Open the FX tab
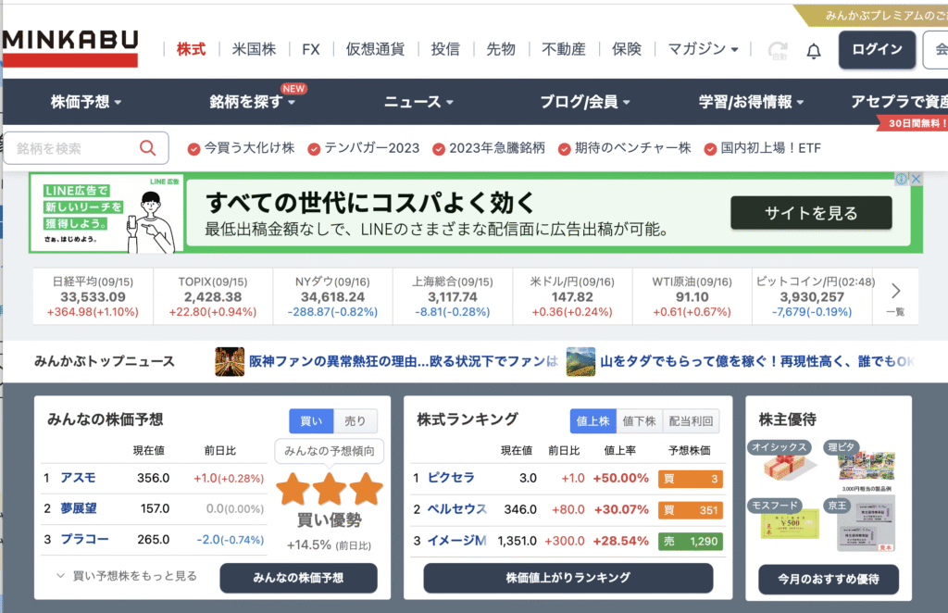Screen dimensions: 948x613 click(311, 49)
